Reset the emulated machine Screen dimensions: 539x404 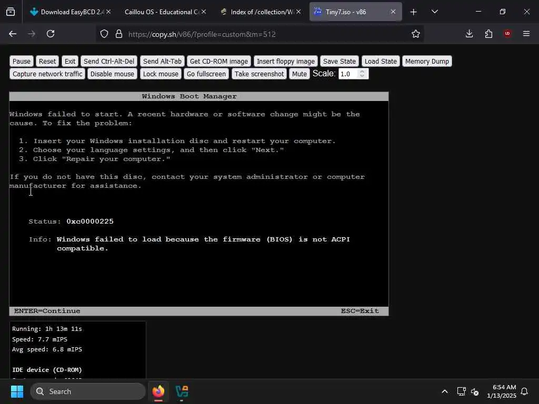[x=47, y=61]
